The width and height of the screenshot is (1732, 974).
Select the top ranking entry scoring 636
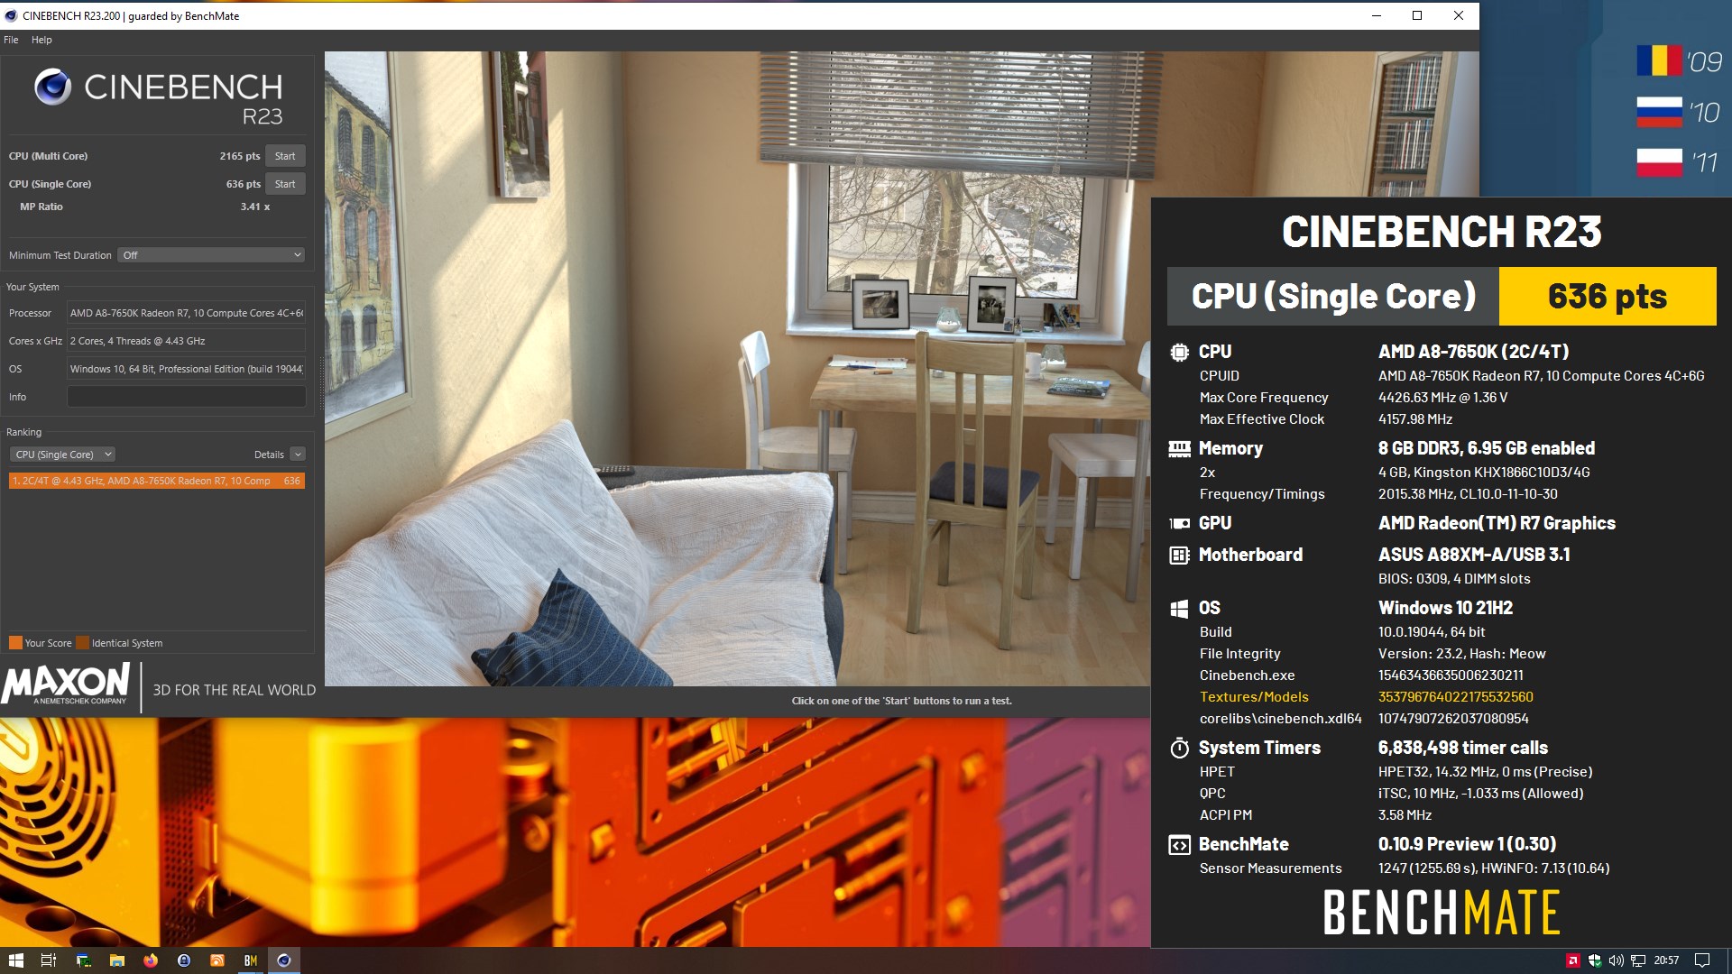coord(157,481)
